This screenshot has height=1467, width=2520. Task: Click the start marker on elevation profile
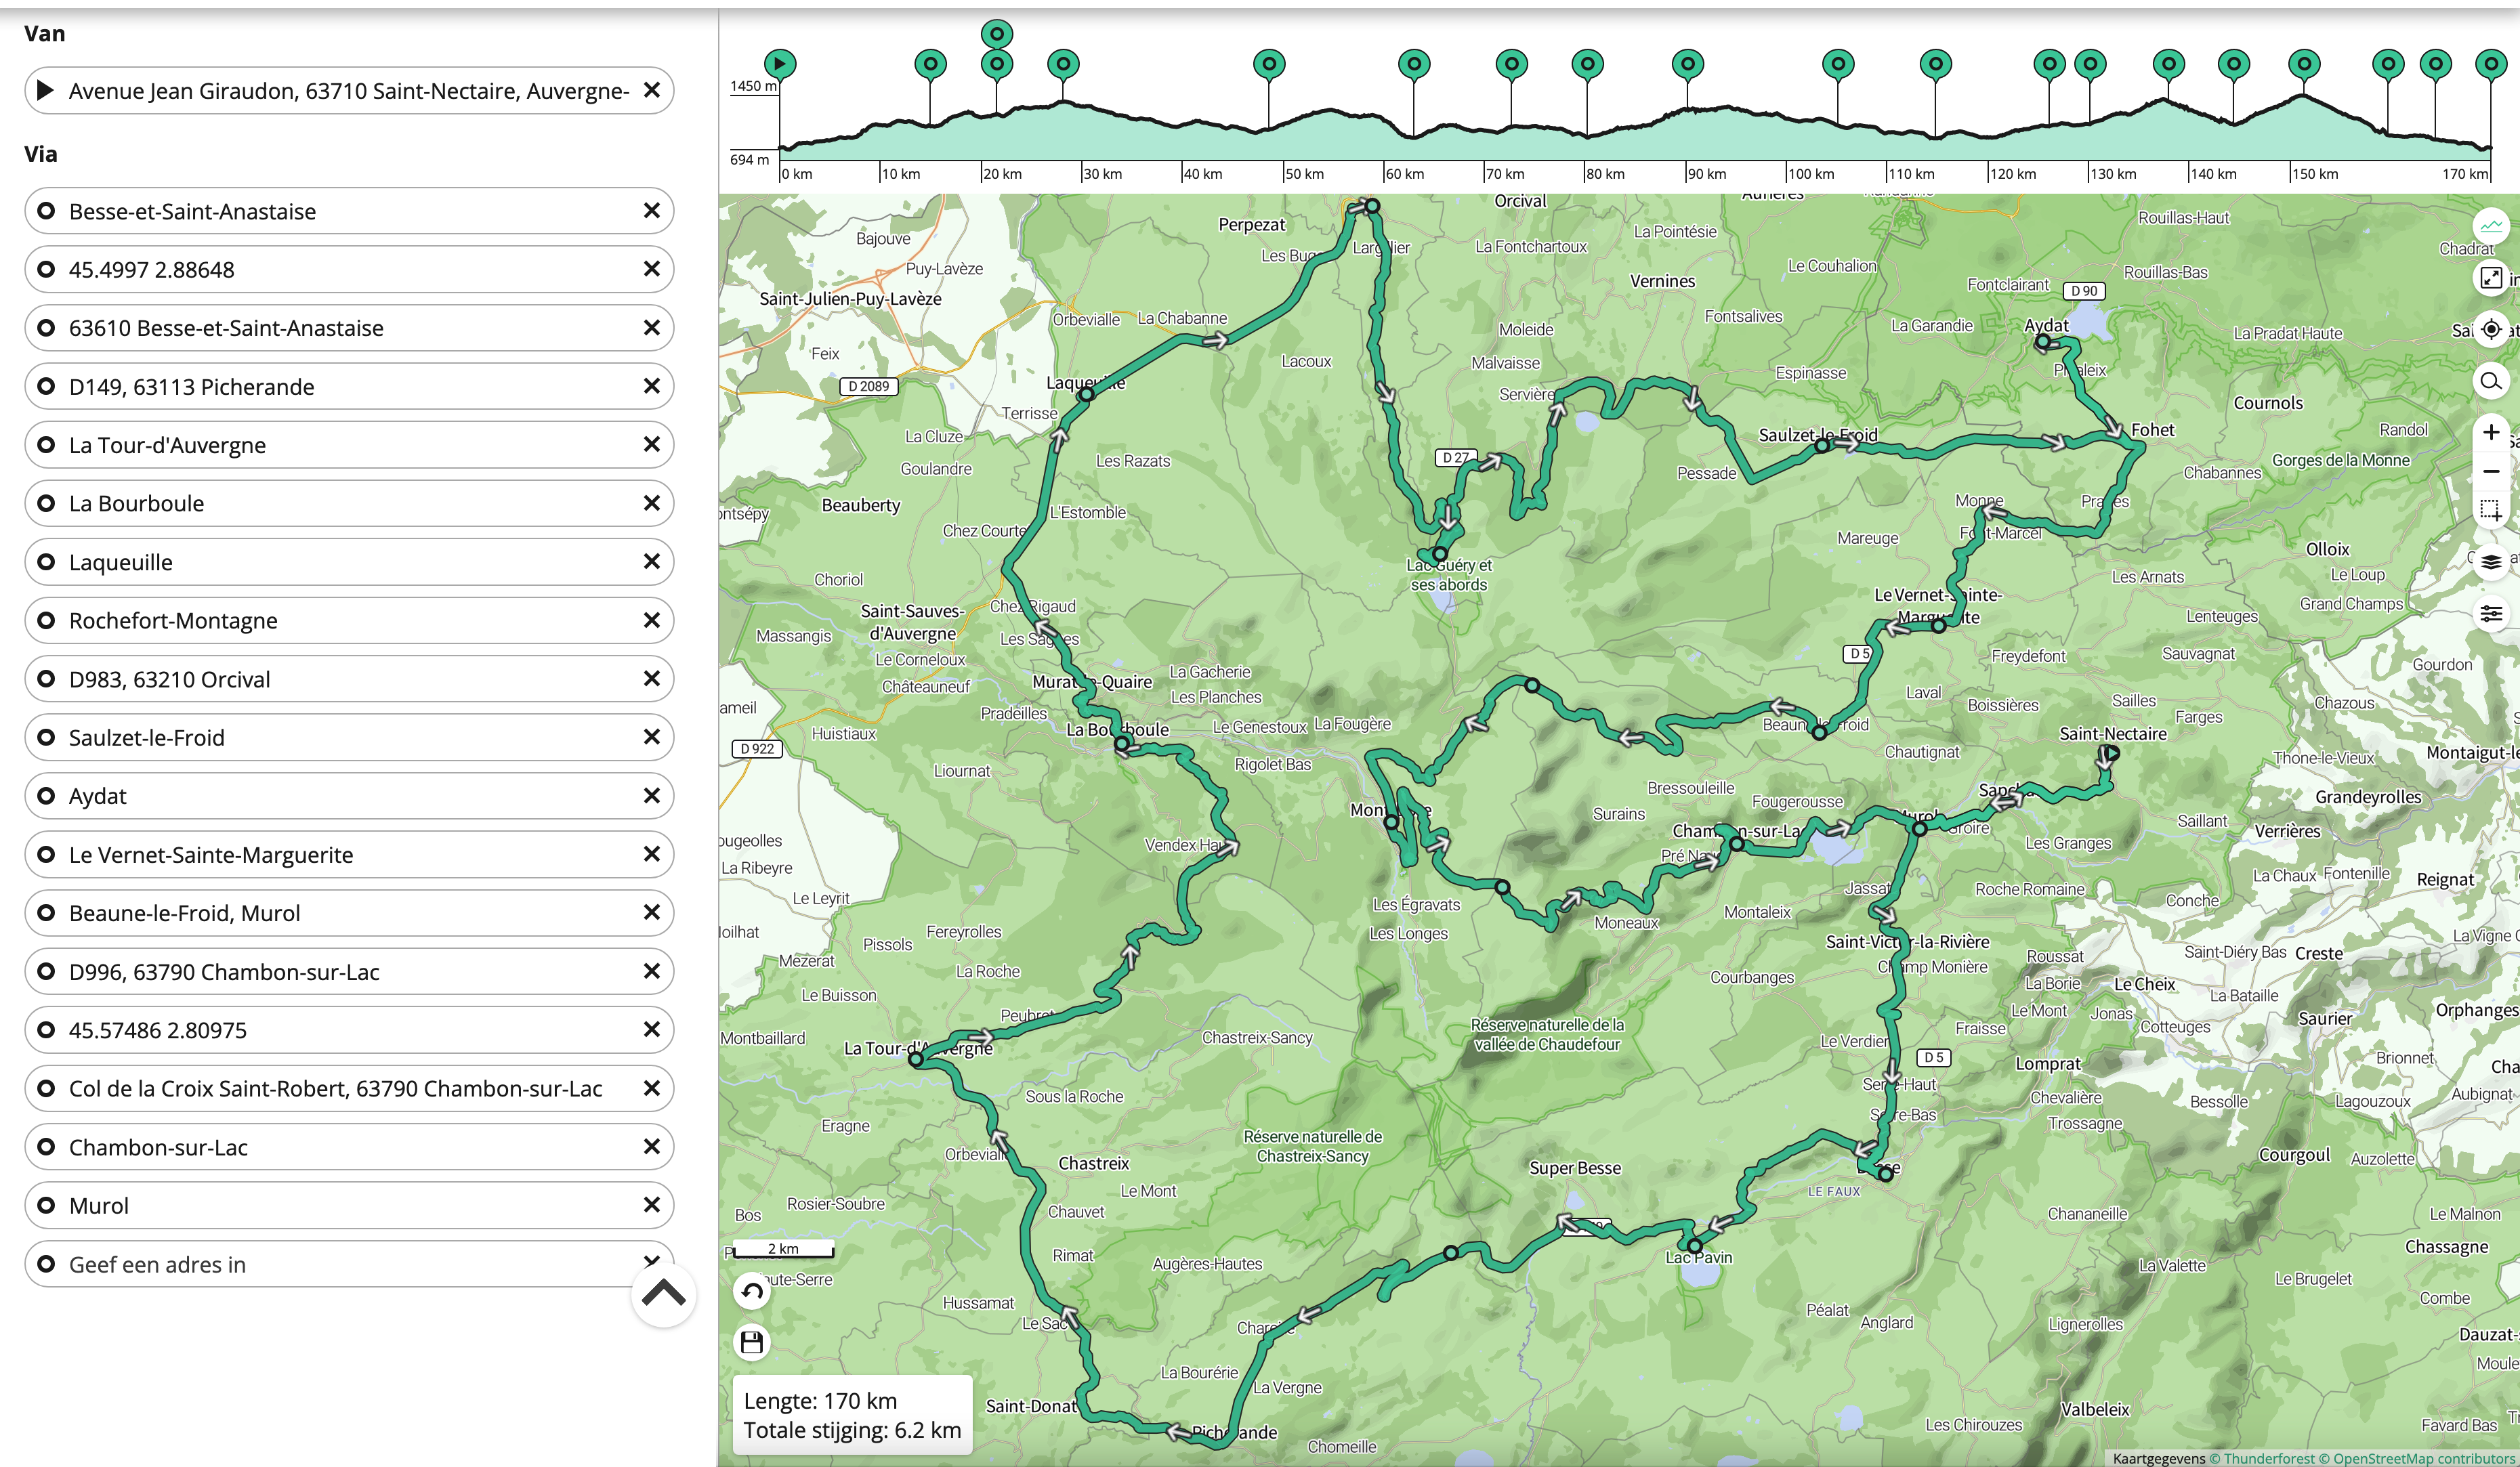coord(780,64)
